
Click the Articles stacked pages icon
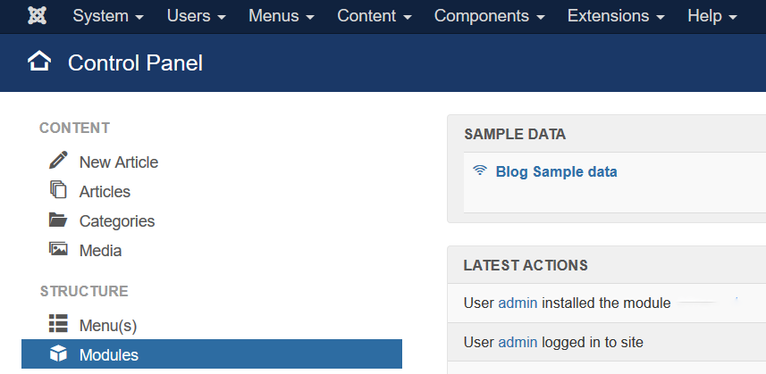[x=58, y=190]
